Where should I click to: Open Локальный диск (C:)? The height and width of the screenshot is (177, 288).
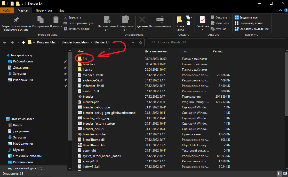pyautogui.click(x=28, y=168)
